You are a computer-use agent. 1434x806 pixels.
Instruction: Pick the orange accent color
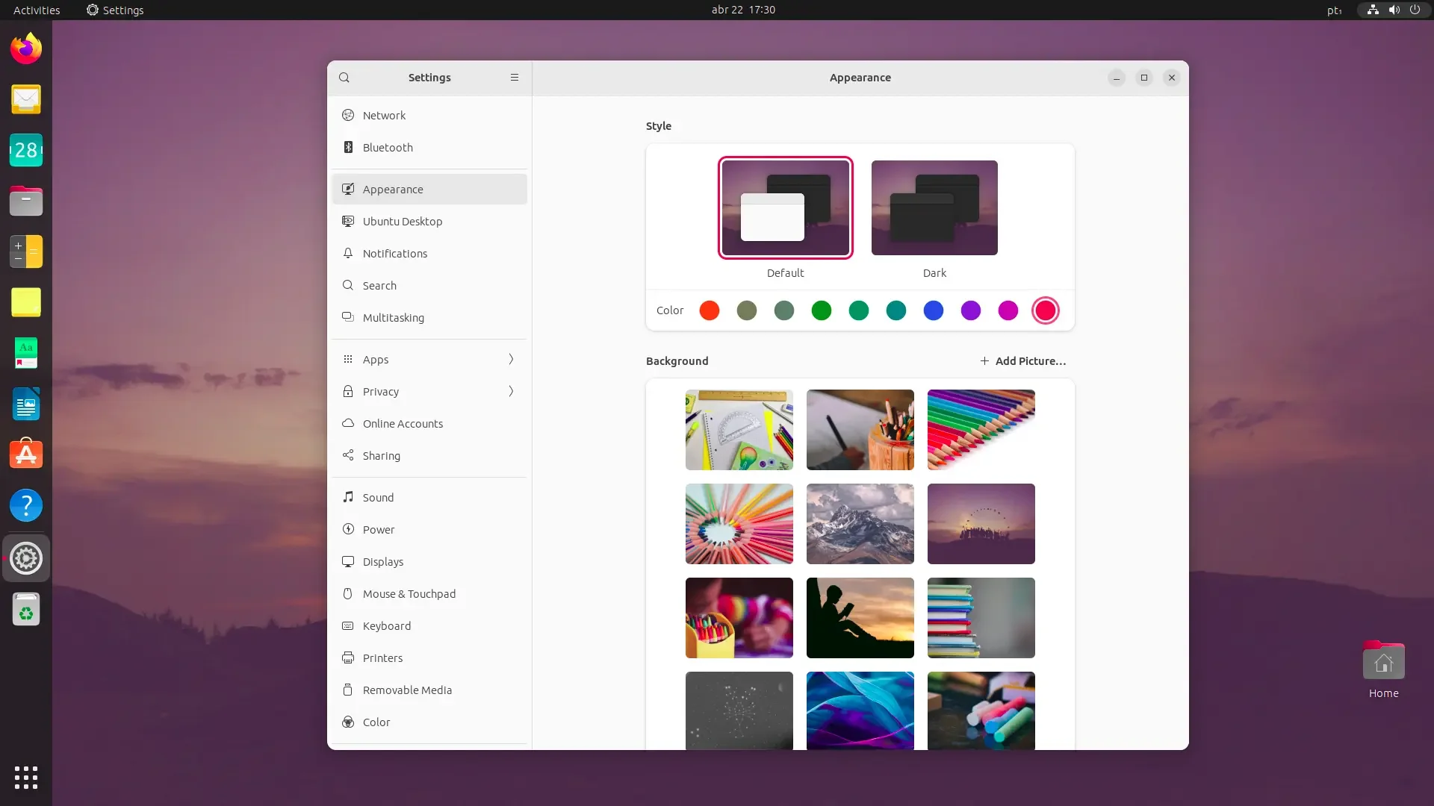point(710,310)
